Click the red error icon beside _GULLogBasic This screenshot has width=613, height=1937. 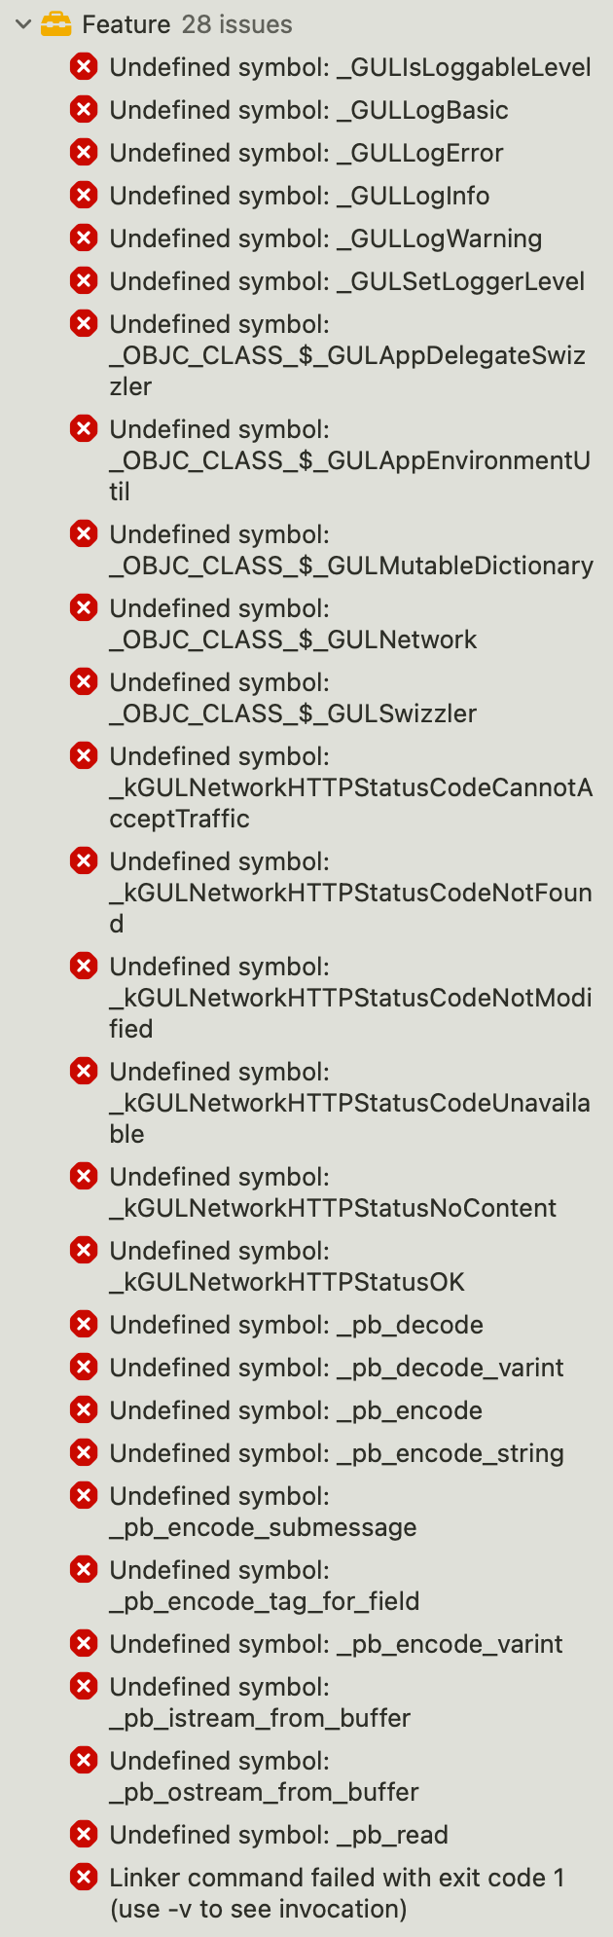tap(84, 109)
